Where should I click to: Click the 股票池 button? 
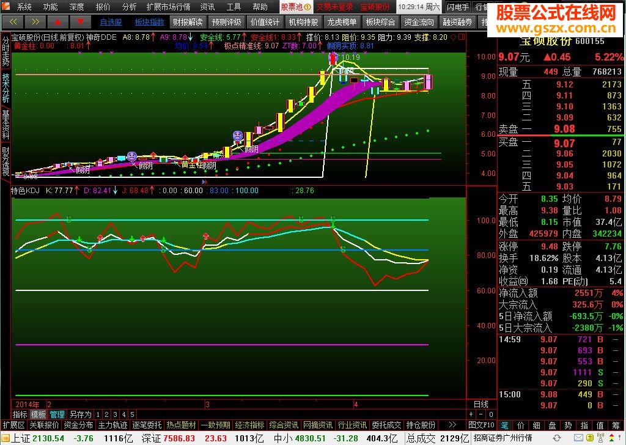[x=295, y=7]
